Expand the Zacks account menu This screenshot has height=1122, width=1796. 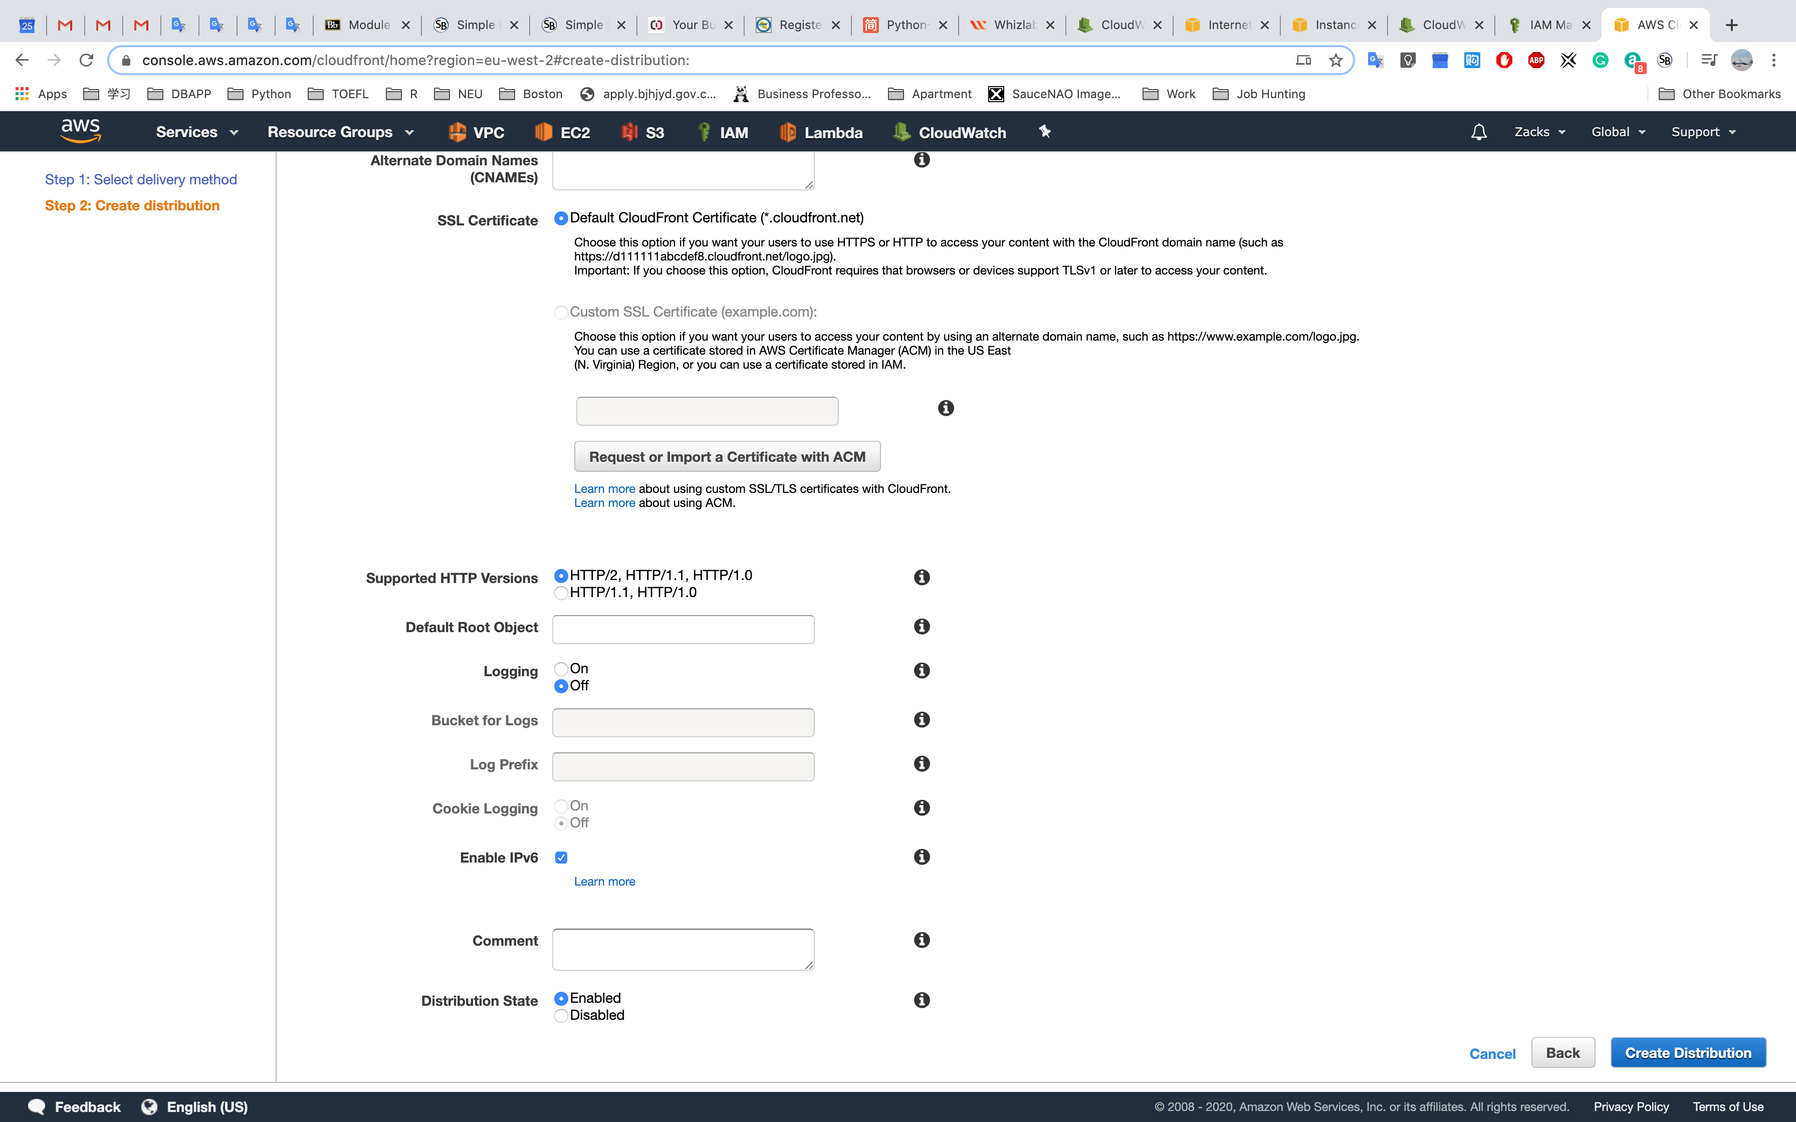(1539, 132)
